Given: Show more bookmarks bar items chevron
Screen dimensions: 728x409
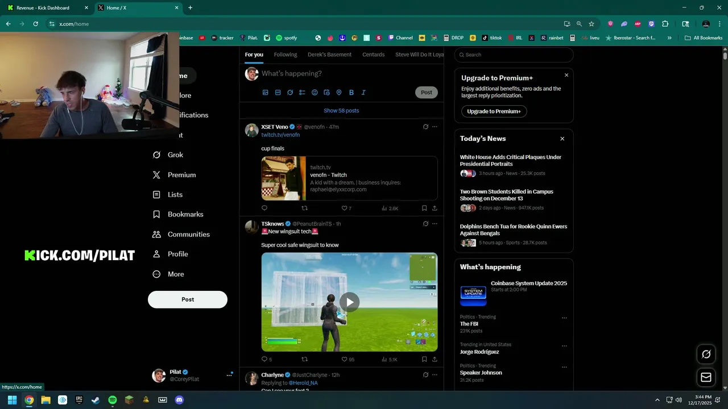Looking at the screenshot, I should (x=669, y=38).
